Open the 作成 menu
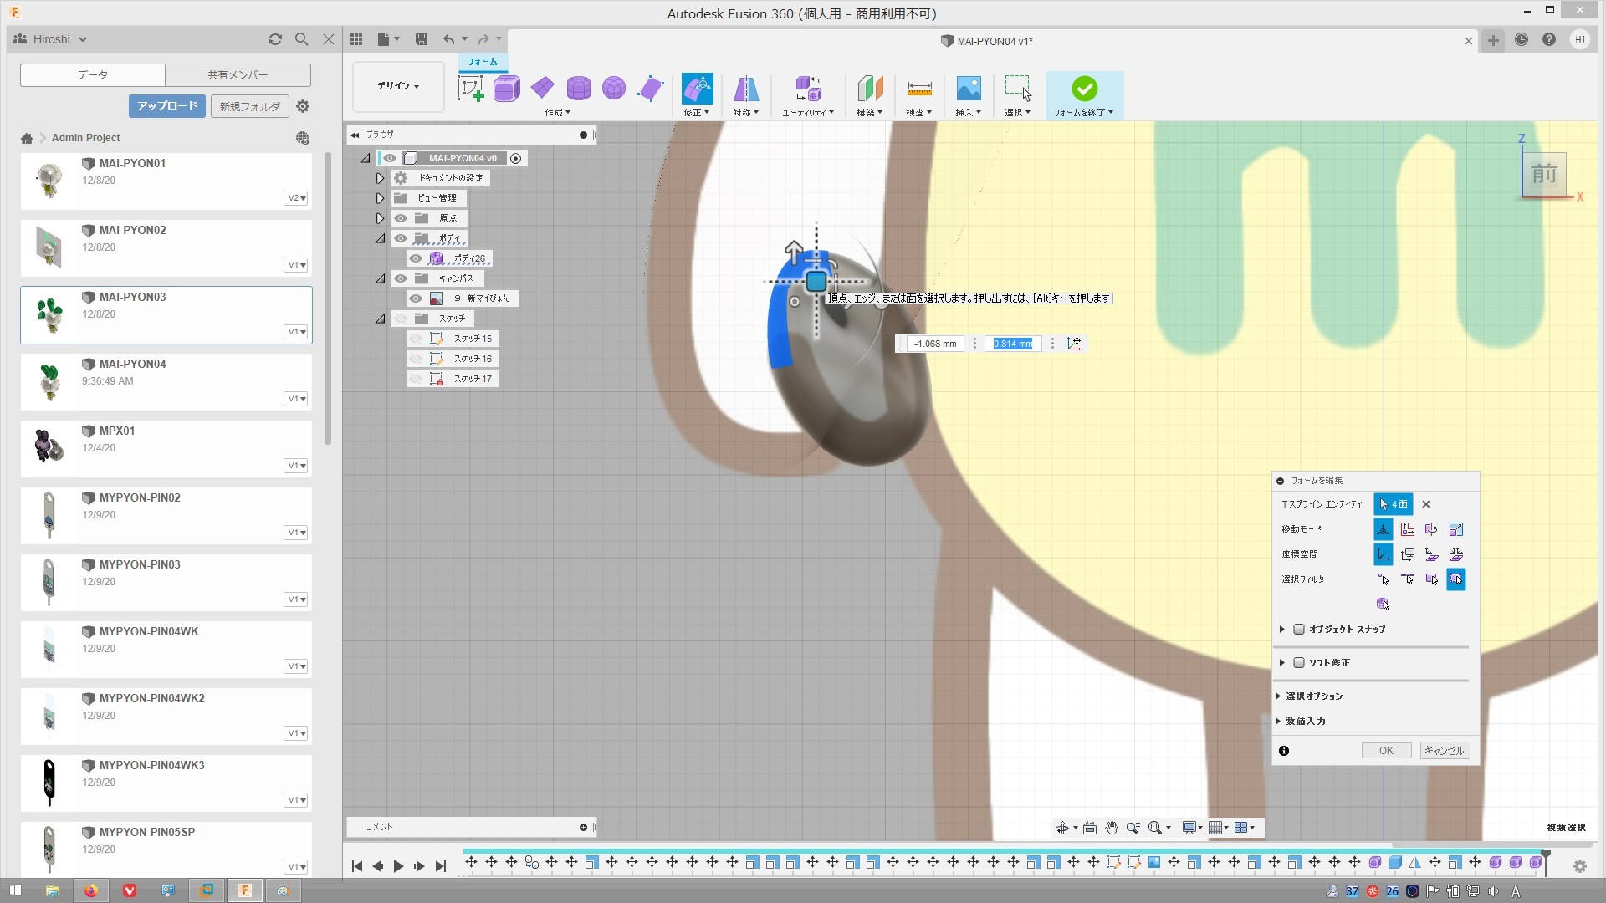 pos(557,113)
